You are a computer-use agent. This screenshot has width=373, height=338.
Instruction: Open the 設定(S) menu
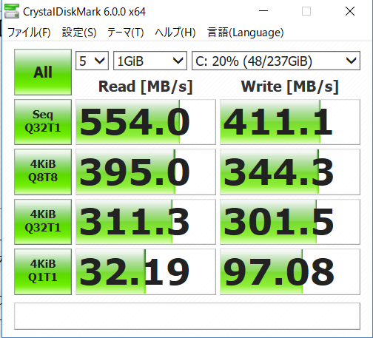(x=79, y=33)
